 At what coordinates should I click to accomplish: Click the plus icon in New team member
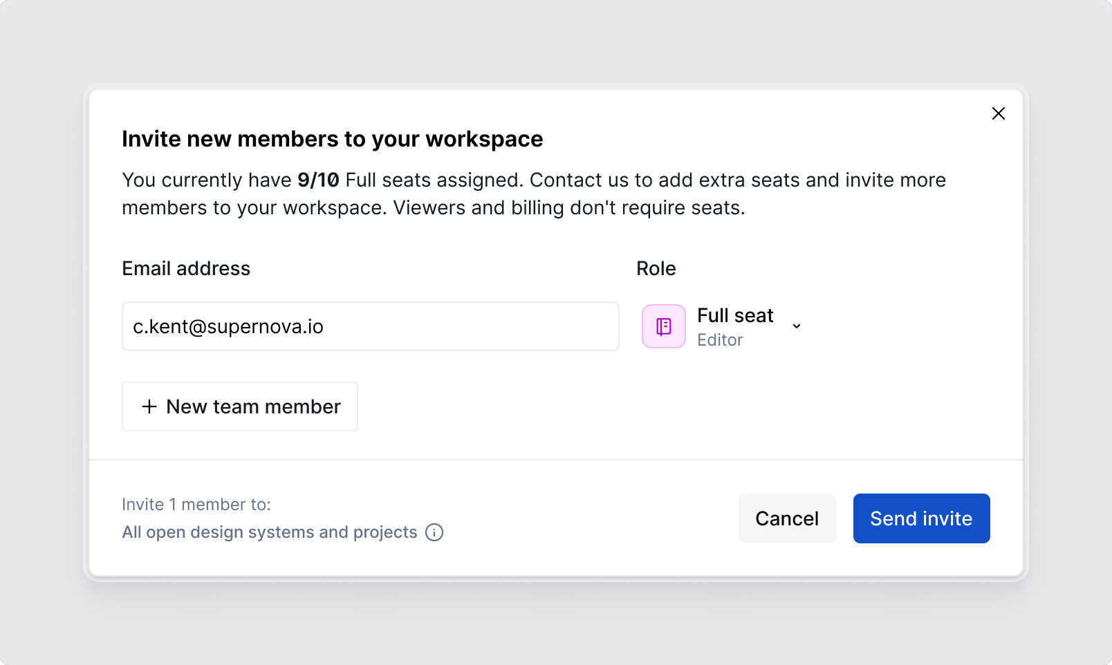149,406
